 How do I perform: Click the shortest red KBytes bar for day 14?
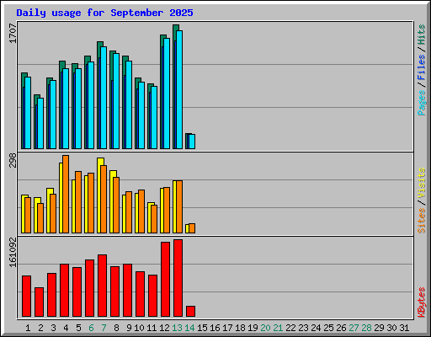click(x=190, y=312)
